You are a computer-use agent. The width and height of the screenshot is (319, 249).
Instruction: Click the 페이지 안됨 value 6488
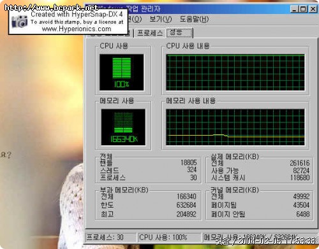[x=303, y=214]
